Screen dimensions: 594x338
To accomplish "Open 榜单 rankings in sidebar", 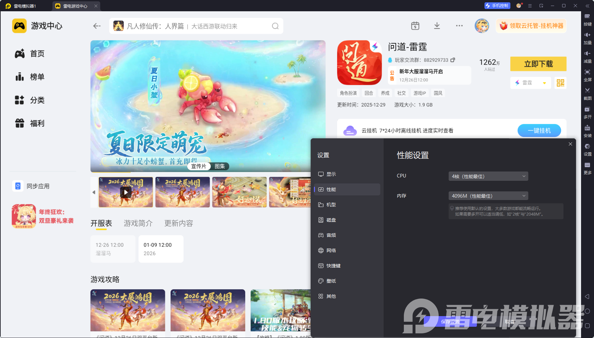I will point(30,77).
